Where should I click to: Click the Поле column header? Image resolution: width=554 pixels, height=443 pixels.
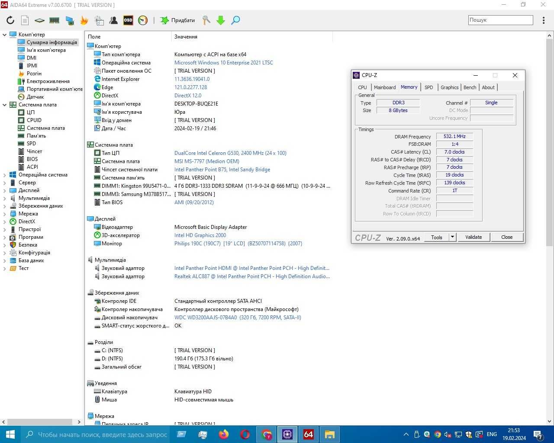128,37
